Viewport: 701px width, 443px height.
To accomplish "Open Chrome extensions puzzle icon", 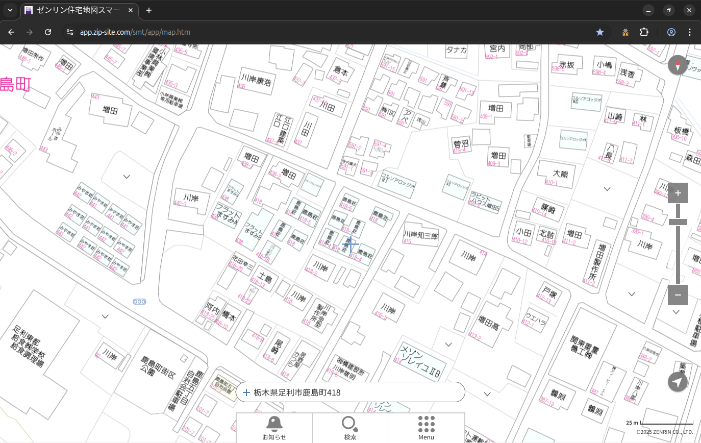I will 644,32.
